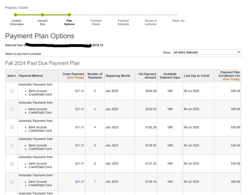Choose the 6-payment plan radio button
Screen dimensions: 249x195
(12, 164)
